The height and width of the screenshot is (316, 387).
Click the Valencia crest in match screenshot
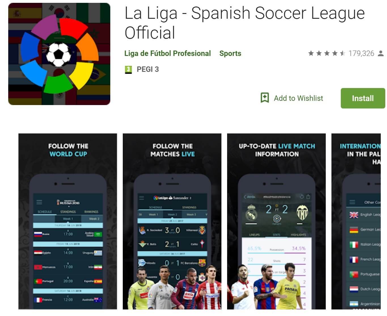[x=302, y=213]
